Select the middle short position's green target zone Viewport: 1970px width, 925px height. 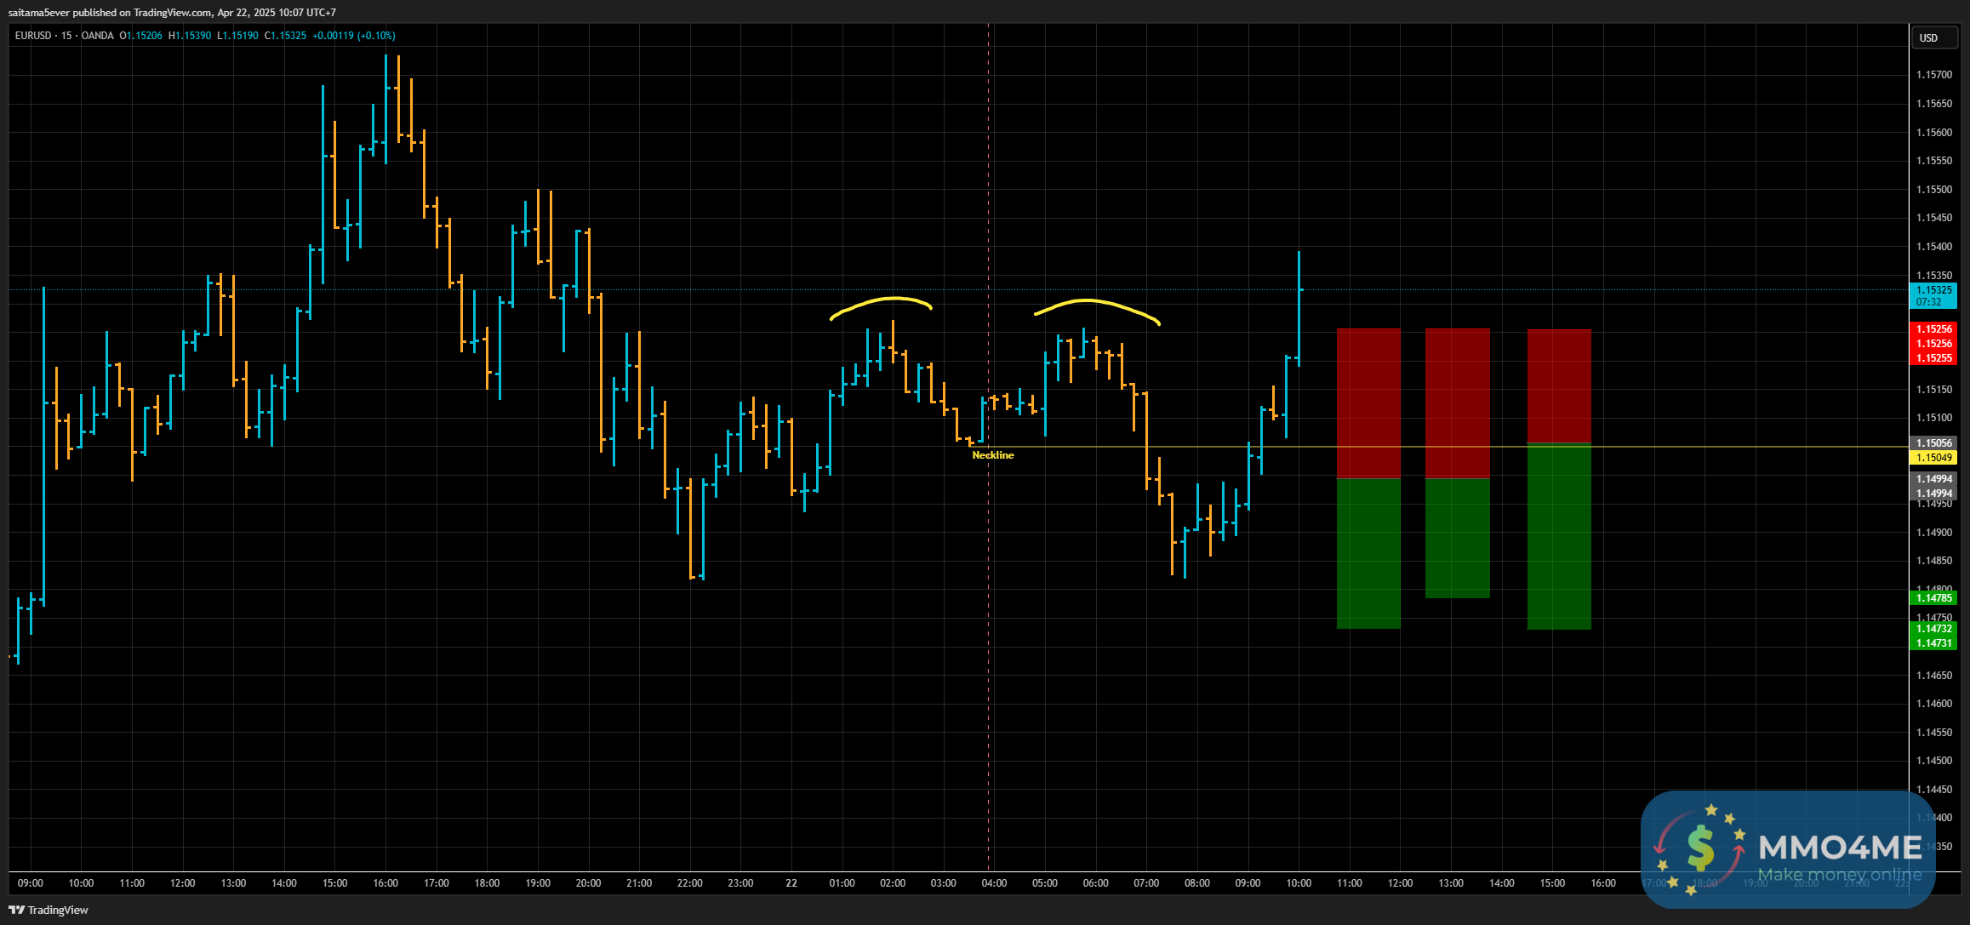1457,538
